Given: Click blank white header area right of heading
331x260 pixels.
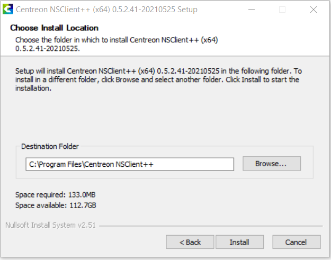Looking at the screenshot, I should tap(238, 29).
